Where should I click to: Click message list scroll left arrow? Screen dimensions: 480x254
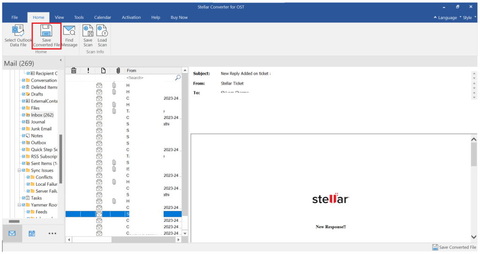[69, 240]
